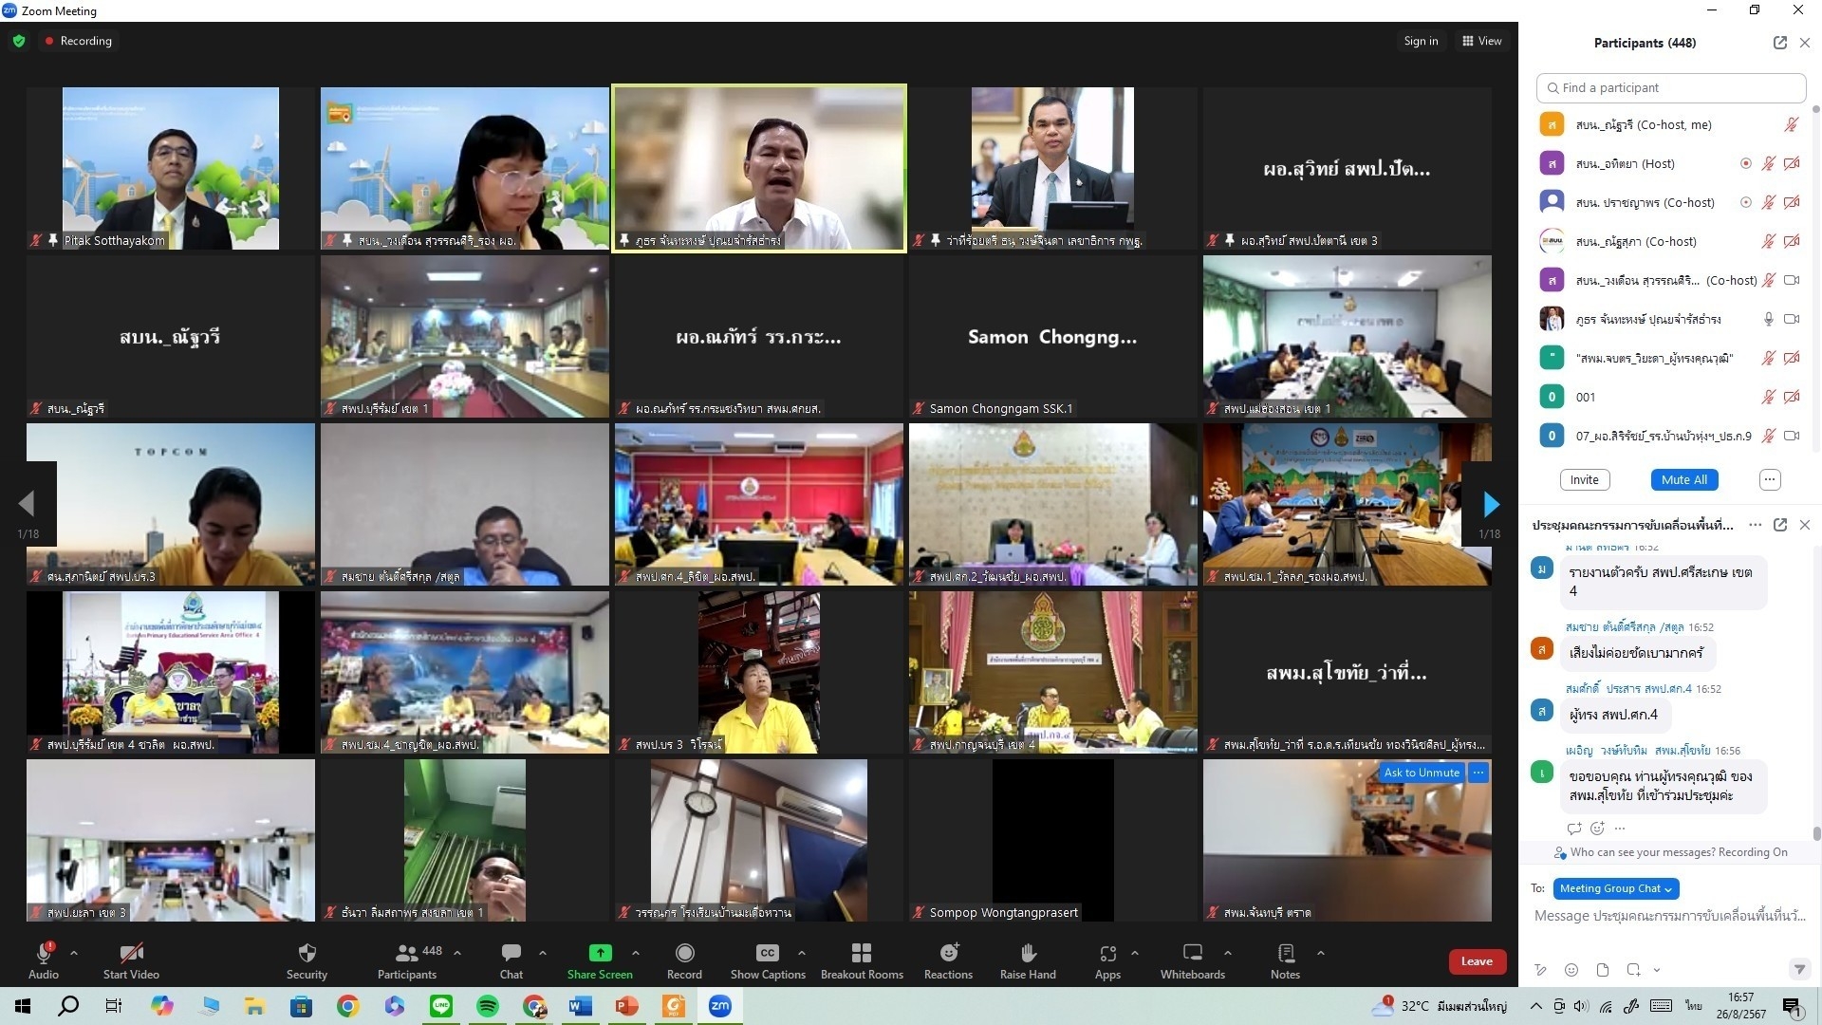Click the Raise Hand icon

pyautogui.click(x=1028, y=953)
